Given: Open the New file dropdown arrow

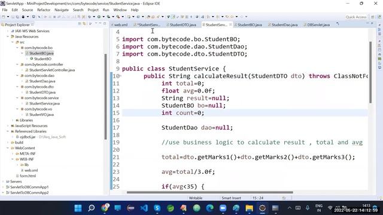Looking at the screenshot, I should click(x=8, y=17).
